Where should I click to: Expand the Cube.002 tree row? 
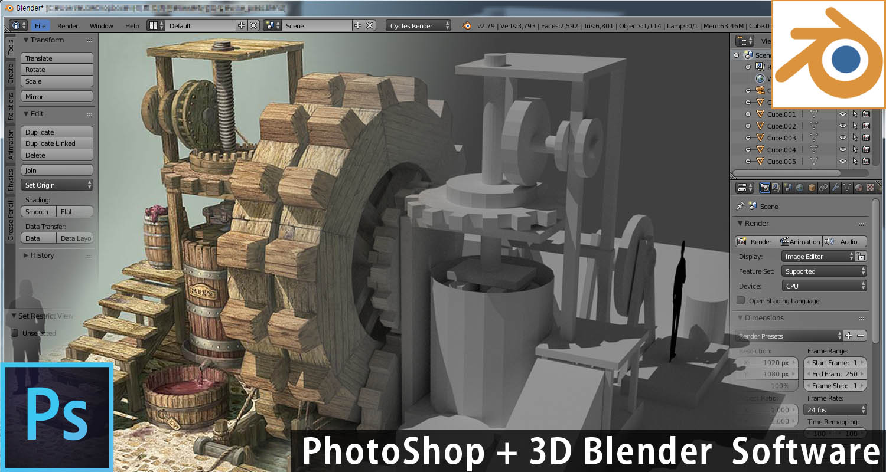[748, 126]
